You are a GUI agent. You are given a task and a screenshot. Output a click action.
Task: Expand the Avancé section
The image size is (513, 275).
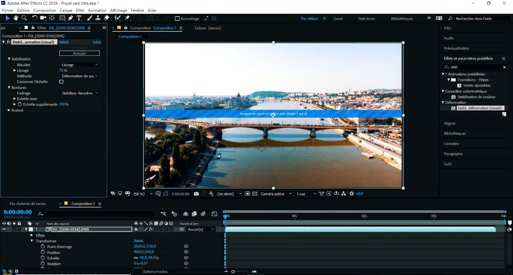(9, 110)
